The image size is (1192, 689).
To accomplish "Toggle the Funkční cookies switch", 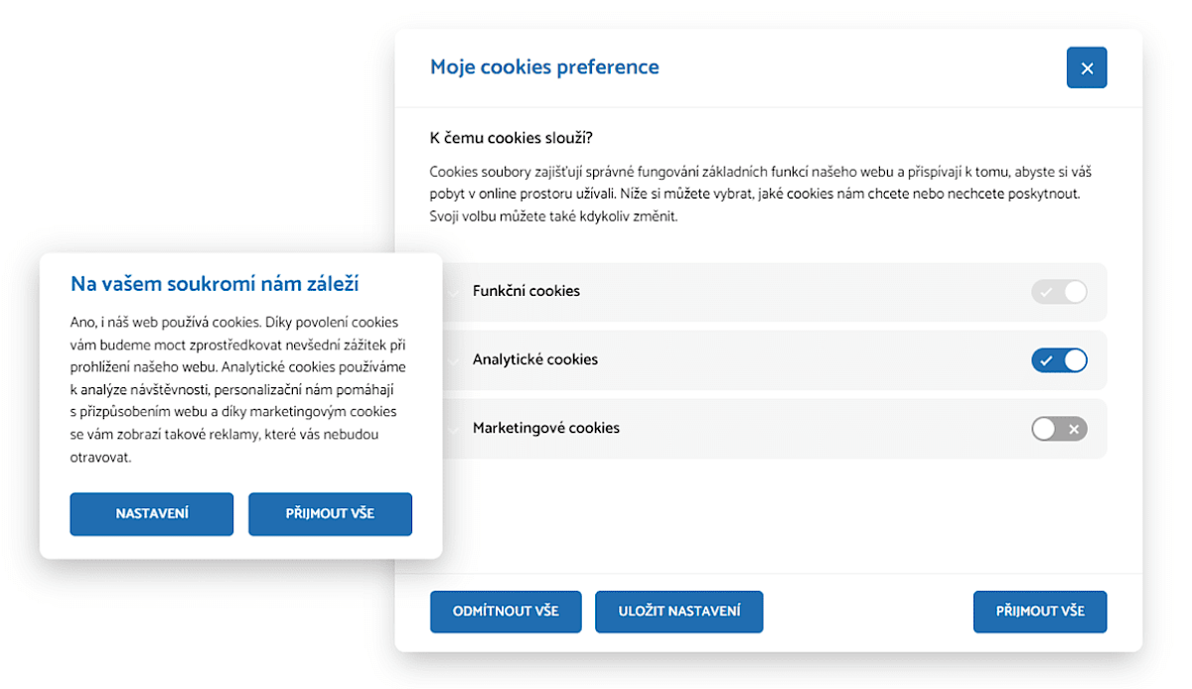I will 1059,292.
